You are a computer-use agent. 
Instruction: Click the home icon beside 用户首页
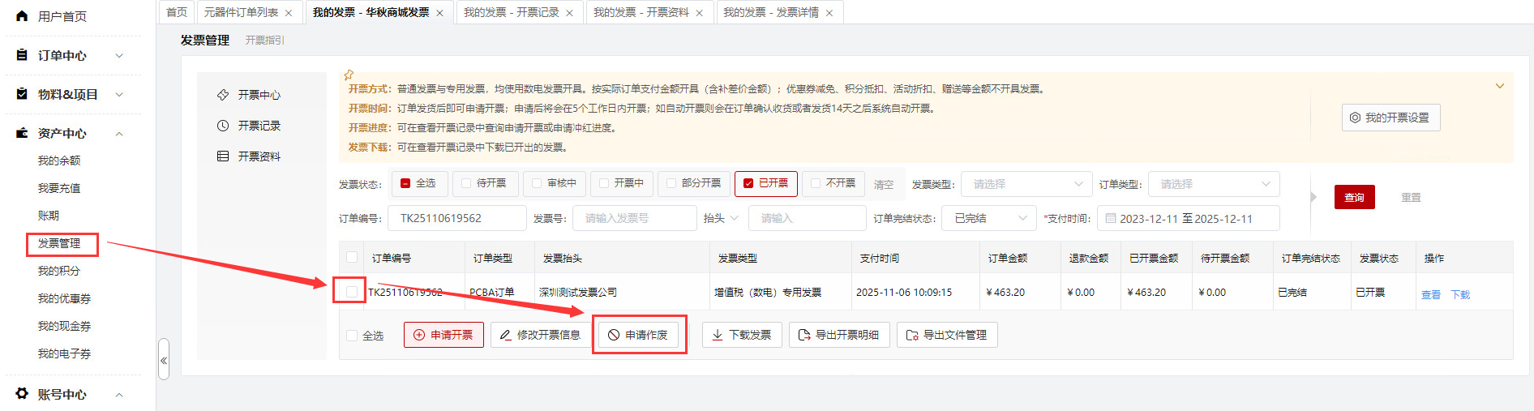[x=22, y=16]
